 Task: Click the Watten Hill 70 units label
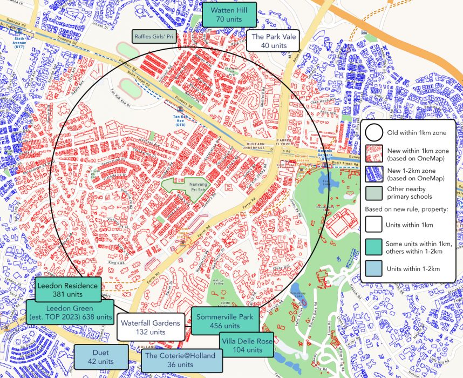point(229,15)
